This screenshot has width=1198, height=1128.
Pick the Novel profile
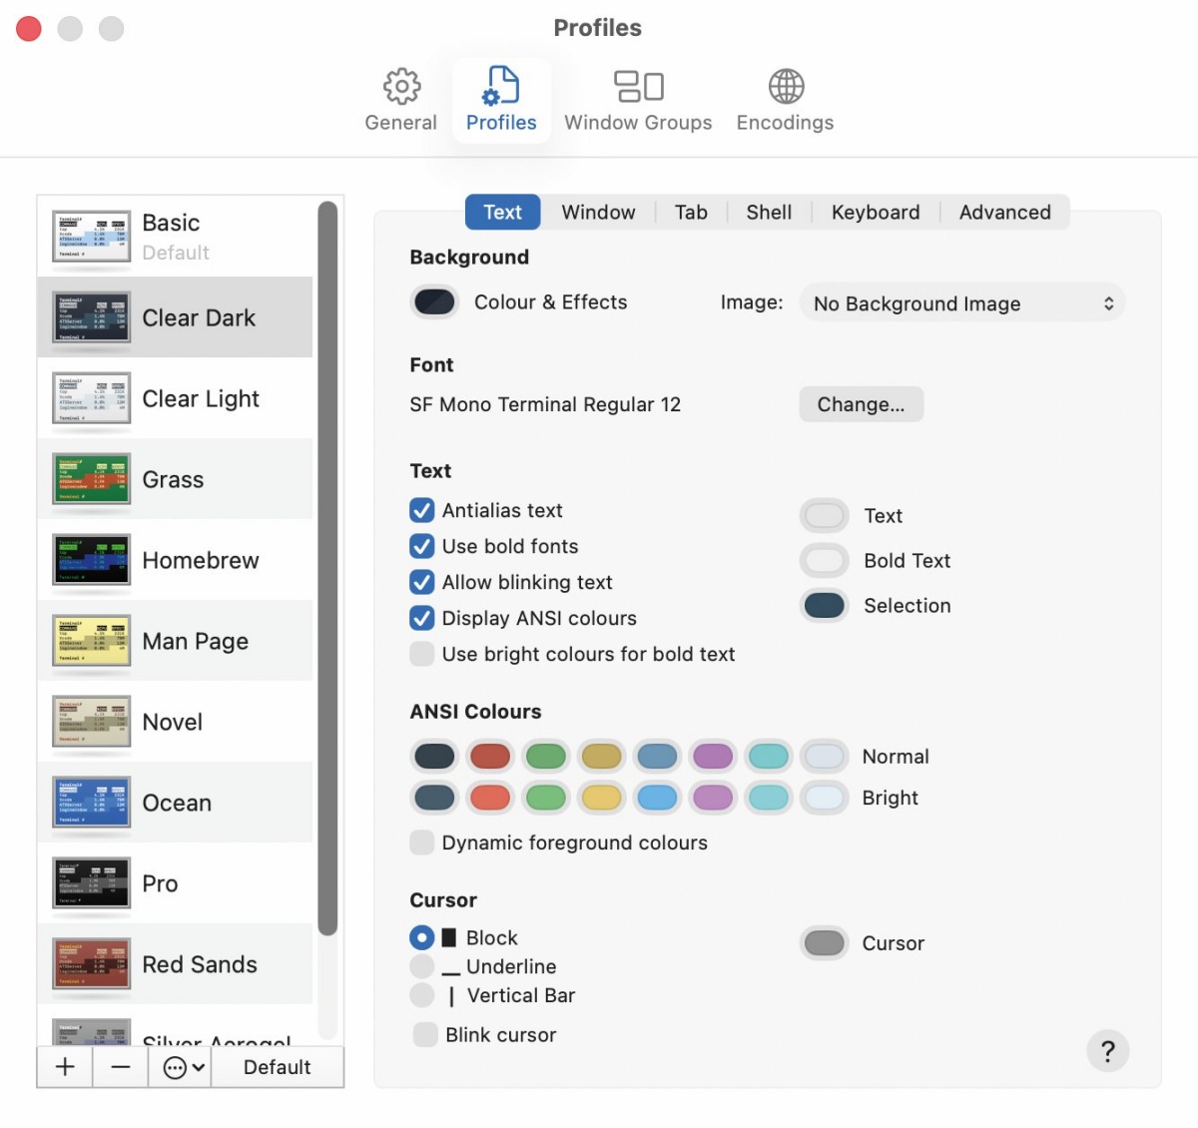(175, 722)
